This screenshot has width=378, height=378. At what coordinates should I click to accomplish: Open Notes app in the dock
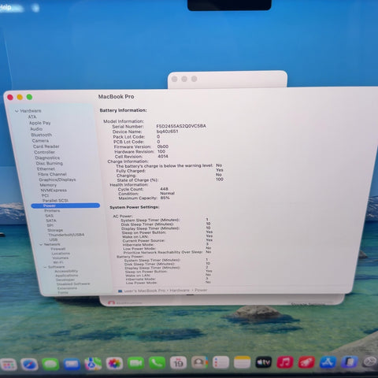pyautogui.click(x=242, y=363)
